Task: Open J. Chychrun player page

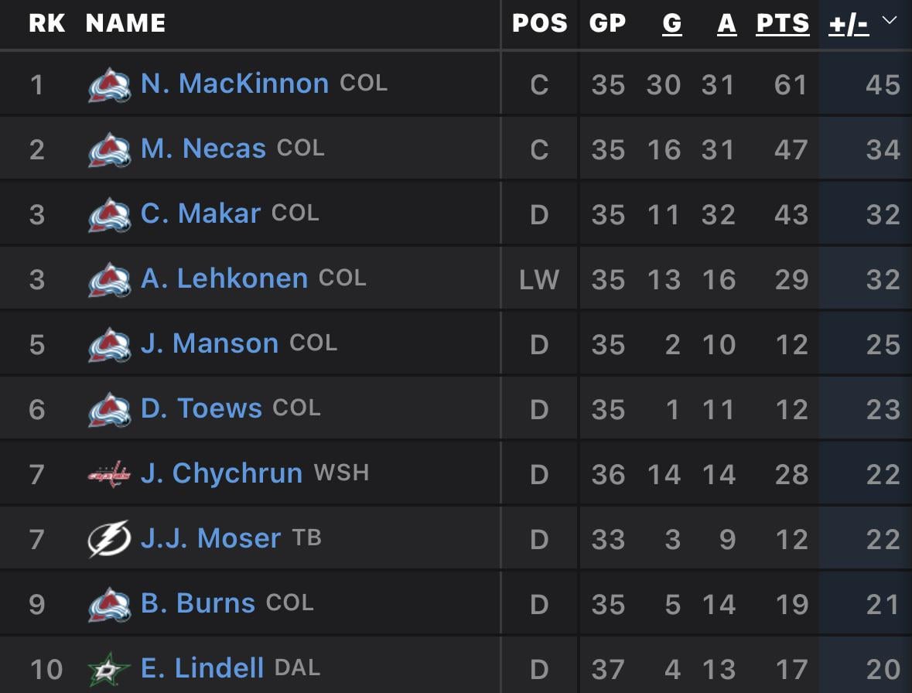Action: coord(221,473)
